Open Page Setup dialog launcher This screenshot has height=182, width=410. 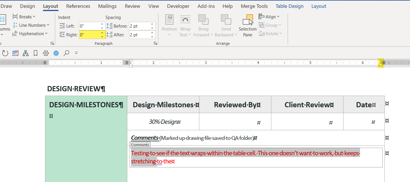pos(52,43)
